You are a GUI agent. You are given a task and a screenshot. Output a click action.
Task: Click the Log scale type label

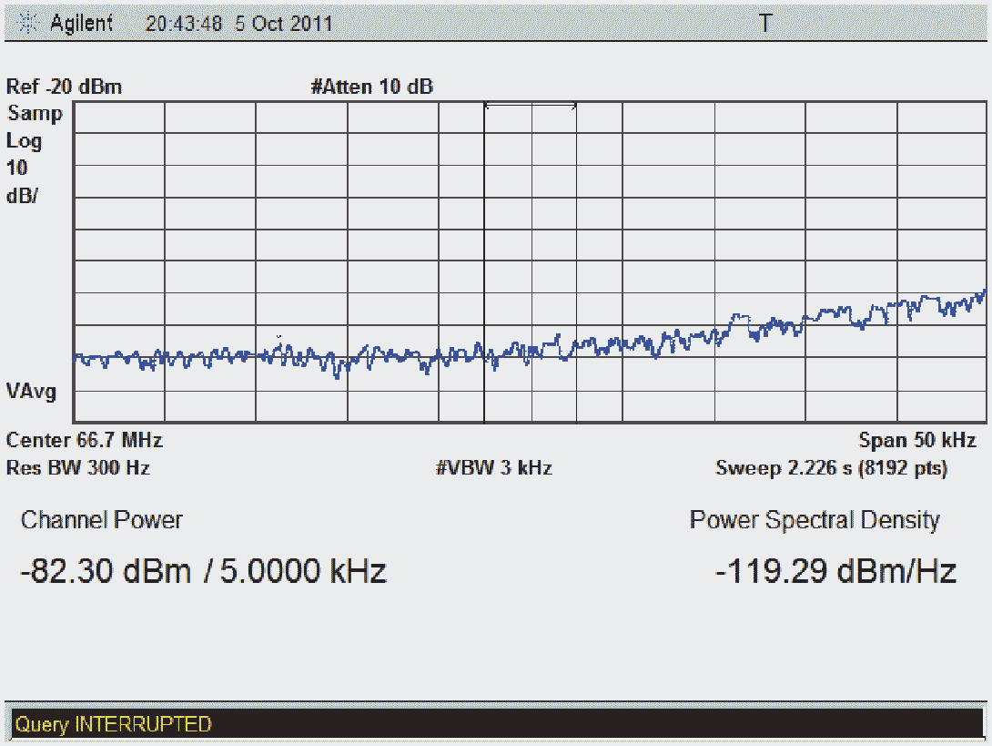pos(24,141)
